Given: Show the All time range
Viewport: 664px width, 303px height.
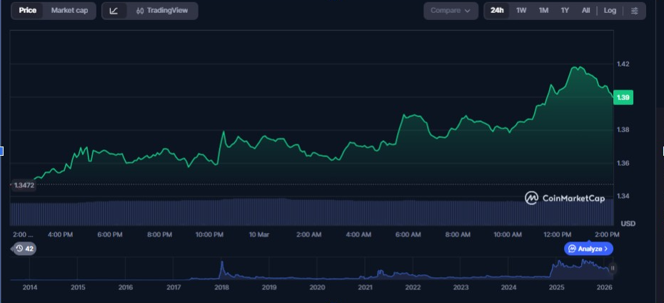Looking at the screenshot, I should pyautogui.click(x=585, y=11).
